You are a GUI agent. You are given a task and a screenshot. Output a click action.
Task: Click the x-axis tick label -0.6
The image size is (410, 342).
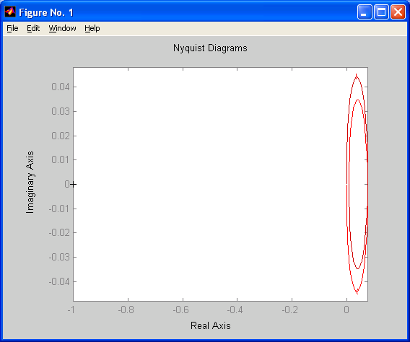[x=181, y=310]
